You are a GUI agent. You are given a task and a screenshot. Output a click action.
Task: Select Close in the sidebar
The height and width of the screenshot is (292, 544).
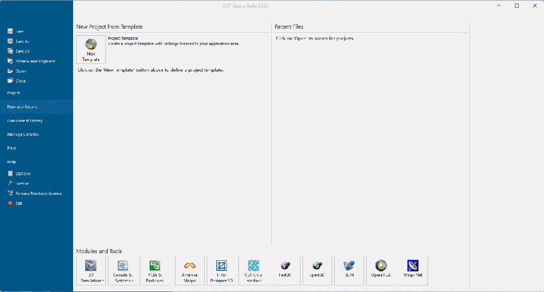[17, 81]
